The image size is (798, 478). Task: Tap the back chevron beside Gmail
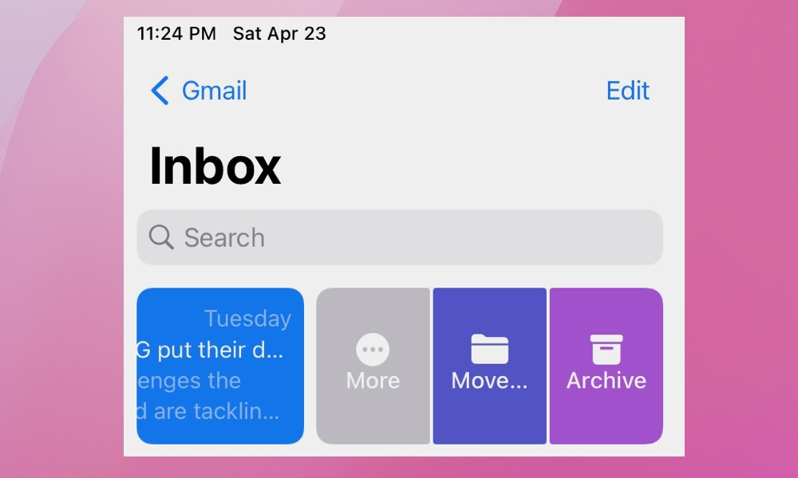tap(159, 91)
